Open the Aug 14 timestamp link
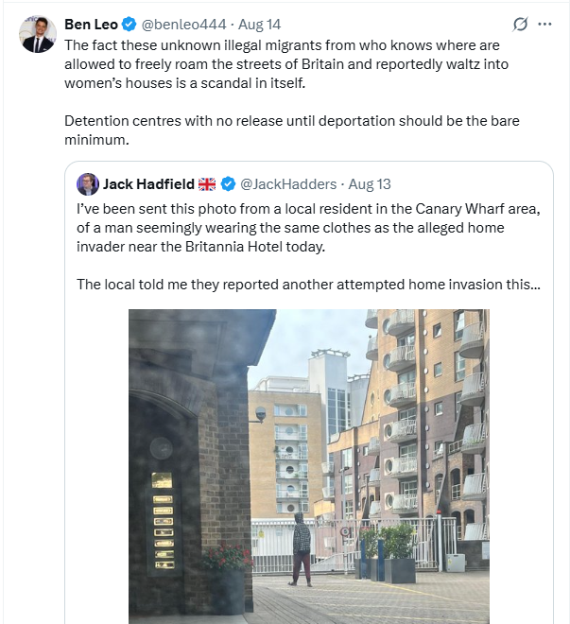Screen dimensions: 570x624 click(259, 25)
